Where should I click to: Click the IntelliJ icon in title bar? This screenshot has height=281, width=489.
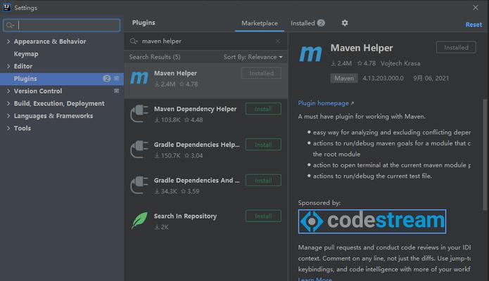coord(6,7)
